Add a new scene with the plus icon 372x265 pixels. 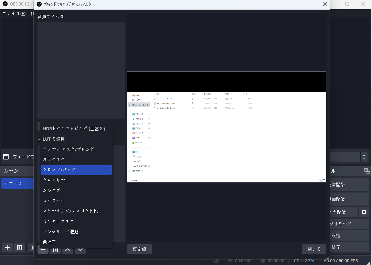point(7,247)
